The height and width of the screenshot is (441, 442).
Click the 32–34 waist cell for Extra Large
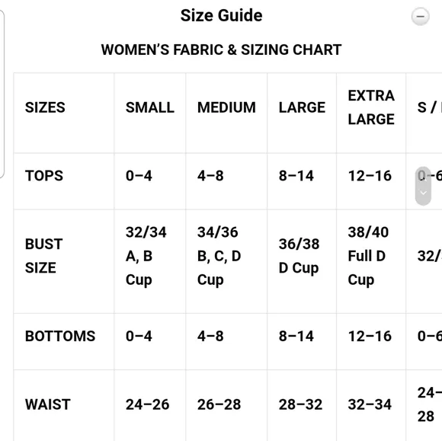(371, 405)
